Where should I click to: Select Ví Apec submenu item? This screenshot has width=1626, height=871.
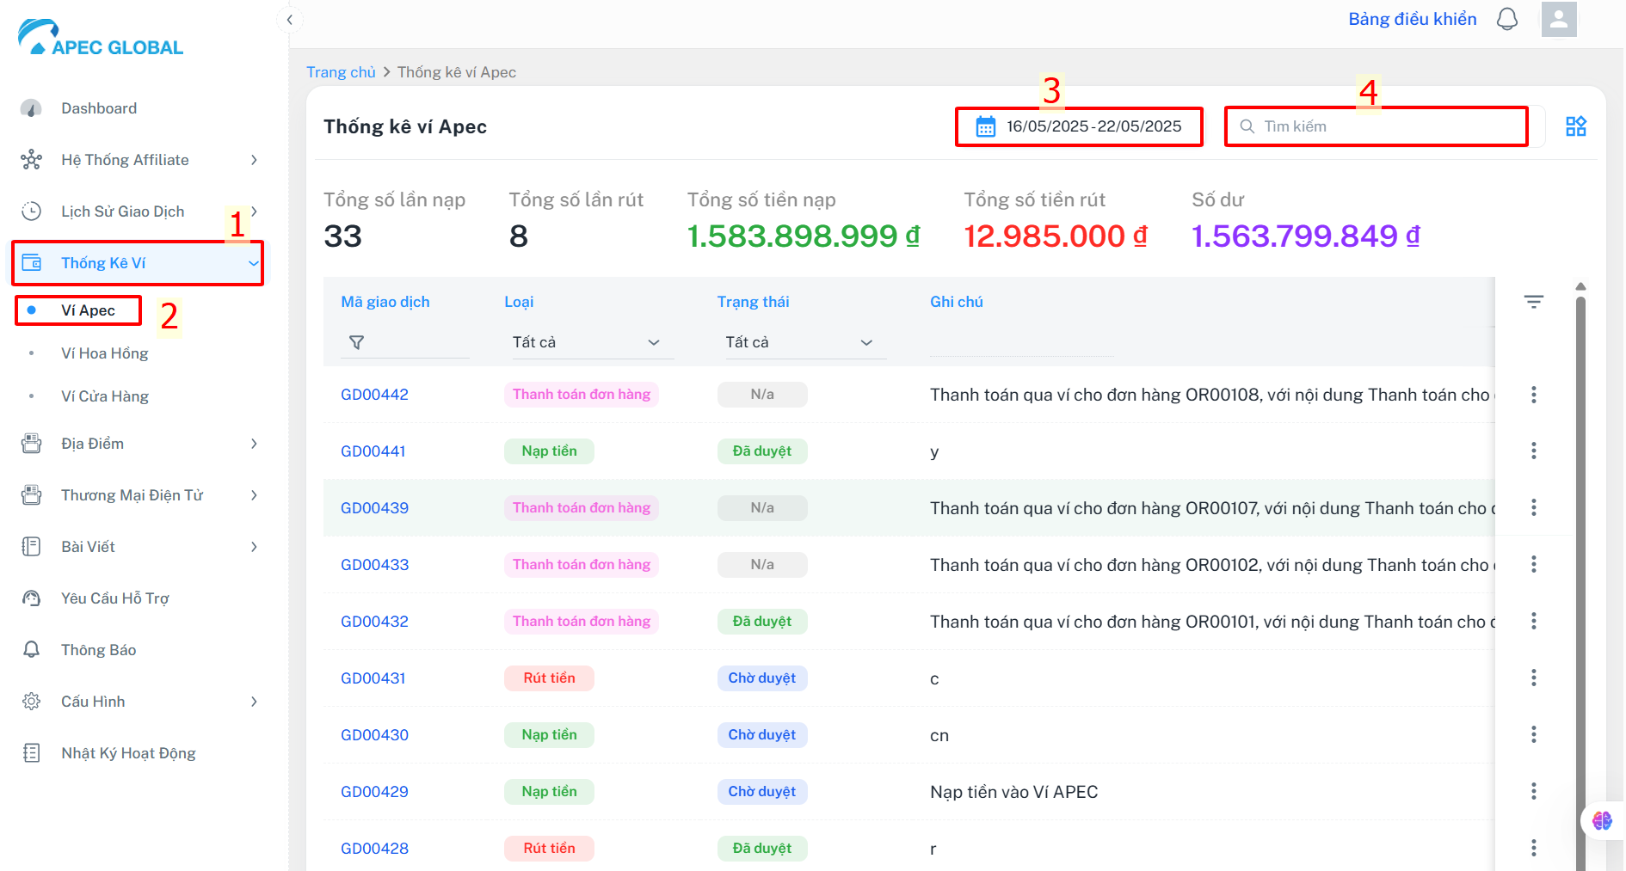[x=88, y=310]
